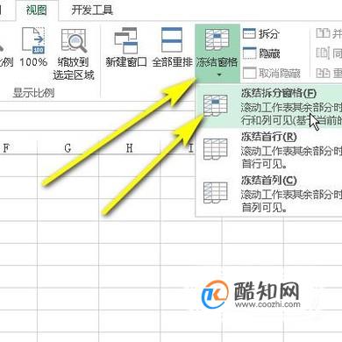Click the 缩放到选定区域 magnifier icon
The width and height of the screenshot is (342, 342).
pos(74,41)
